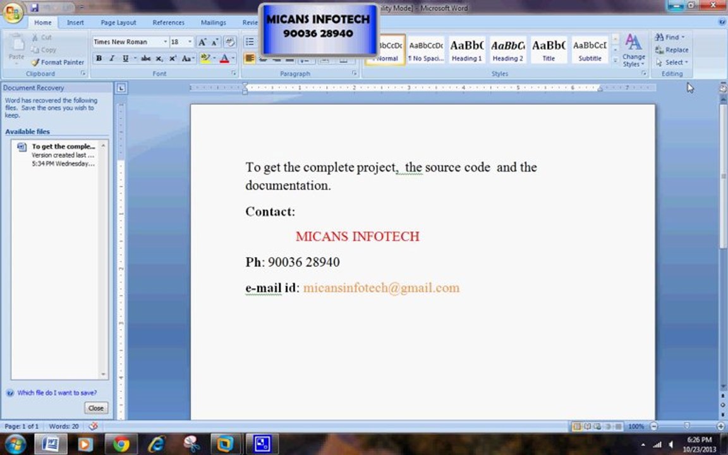The height and width of the screenshot is (455, 728).
Task: Switch to the Page Layout tab
Action: click(x=118, y=22)
